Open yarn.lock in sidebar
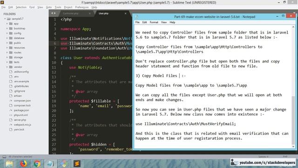The height and width of the screenshot is (168, 298). tap(19, 130)
